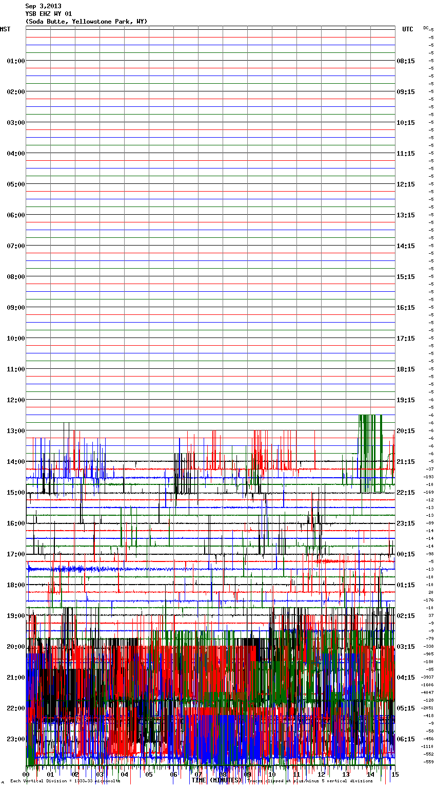Click the "MST" axis label
The height and width of the screenshot is (788, 436).
[5, 29]
